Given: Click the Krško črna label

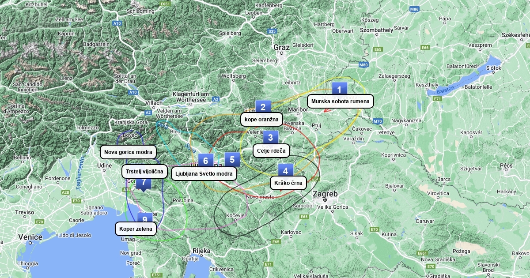Looking at the screenshot, I should (288, 183).
